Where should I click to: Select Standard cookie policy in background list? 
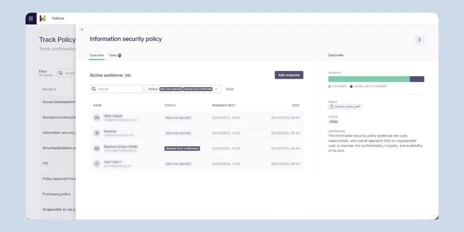(59, 117)
